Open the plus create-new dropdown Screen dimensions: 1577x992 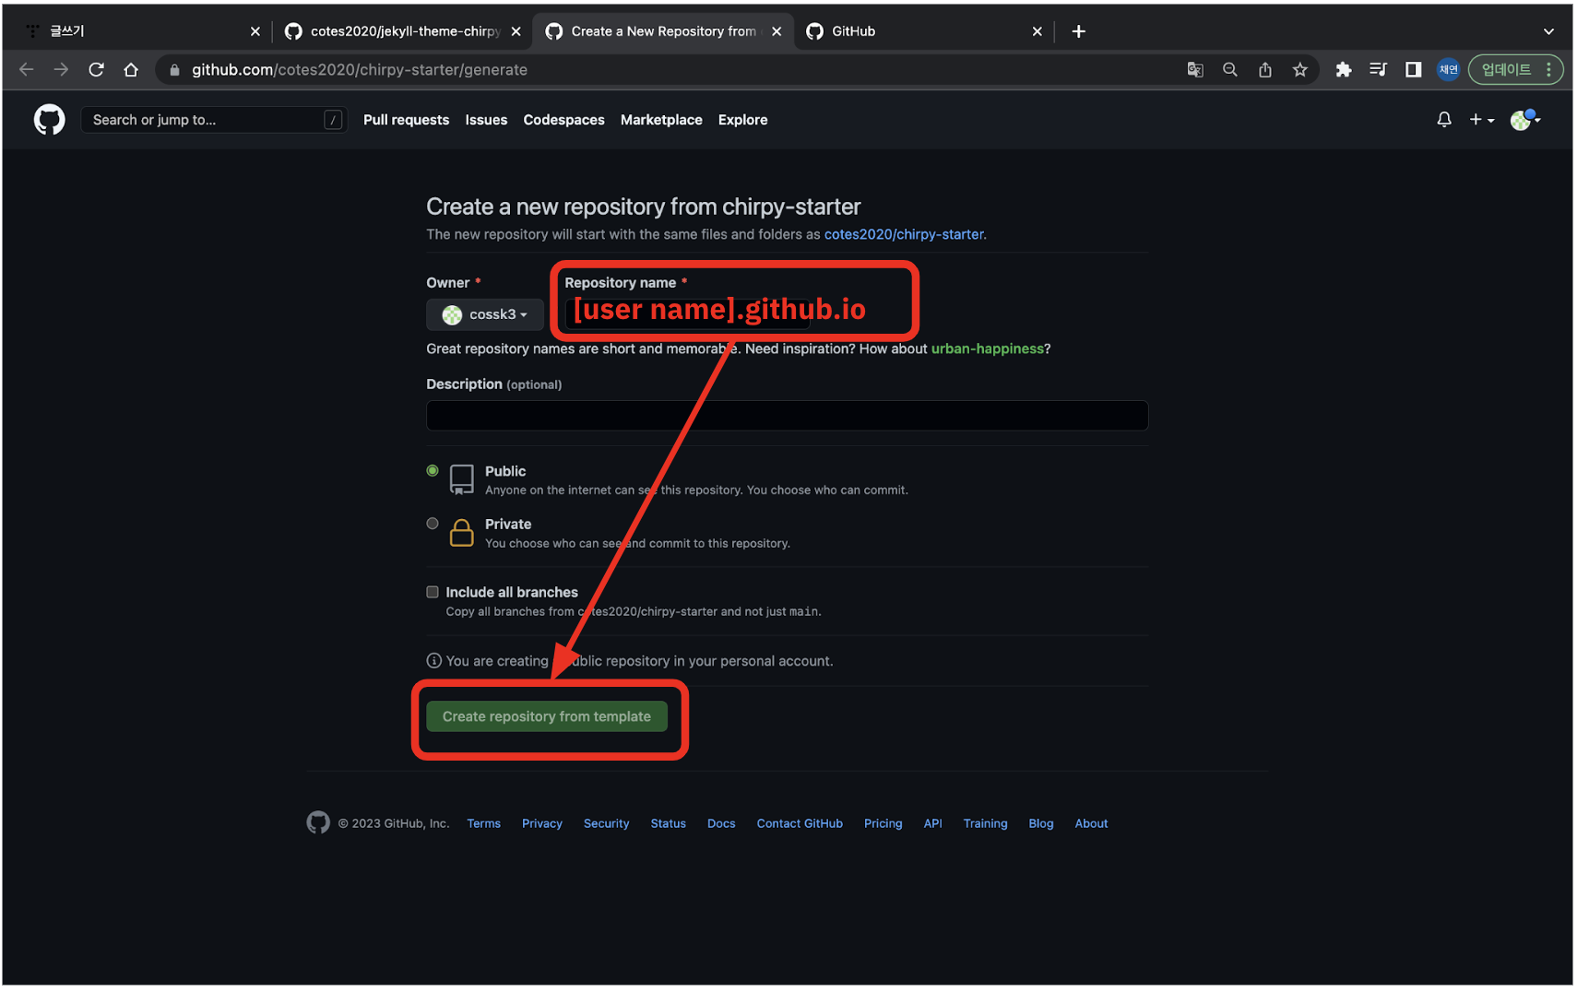[1481, 120]
